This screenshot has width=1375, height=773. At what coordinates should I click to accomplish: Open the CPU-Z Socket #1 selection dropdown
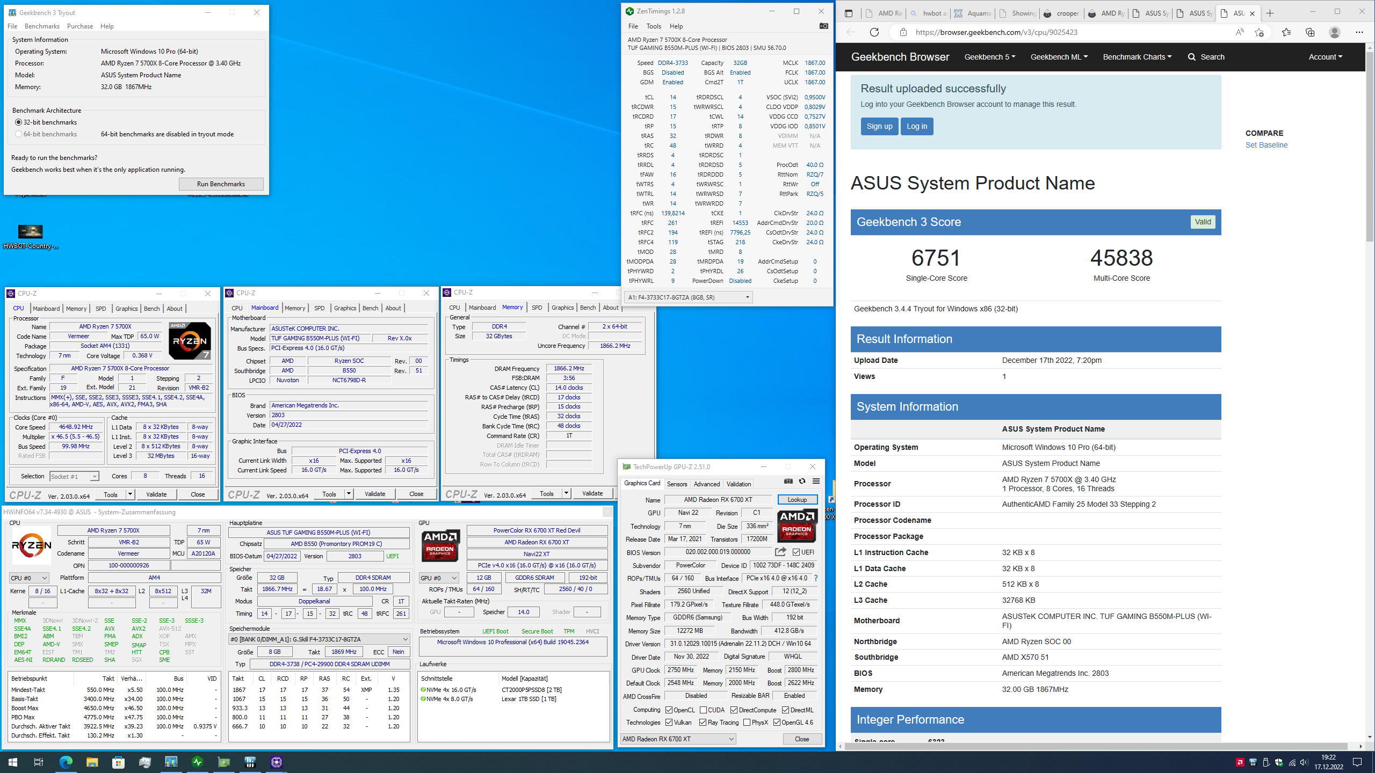[x=74, y=476]
